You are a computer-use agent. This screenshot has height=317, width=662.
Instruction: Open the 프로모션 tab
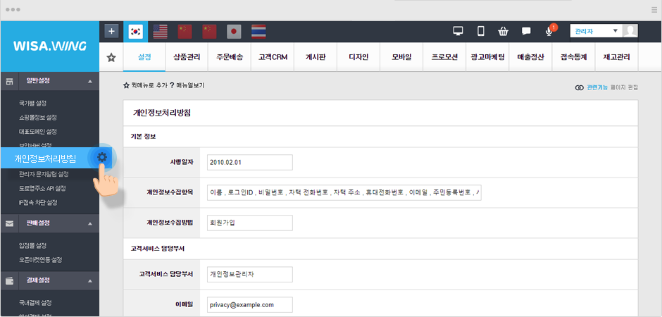click(x=444, y=57)
